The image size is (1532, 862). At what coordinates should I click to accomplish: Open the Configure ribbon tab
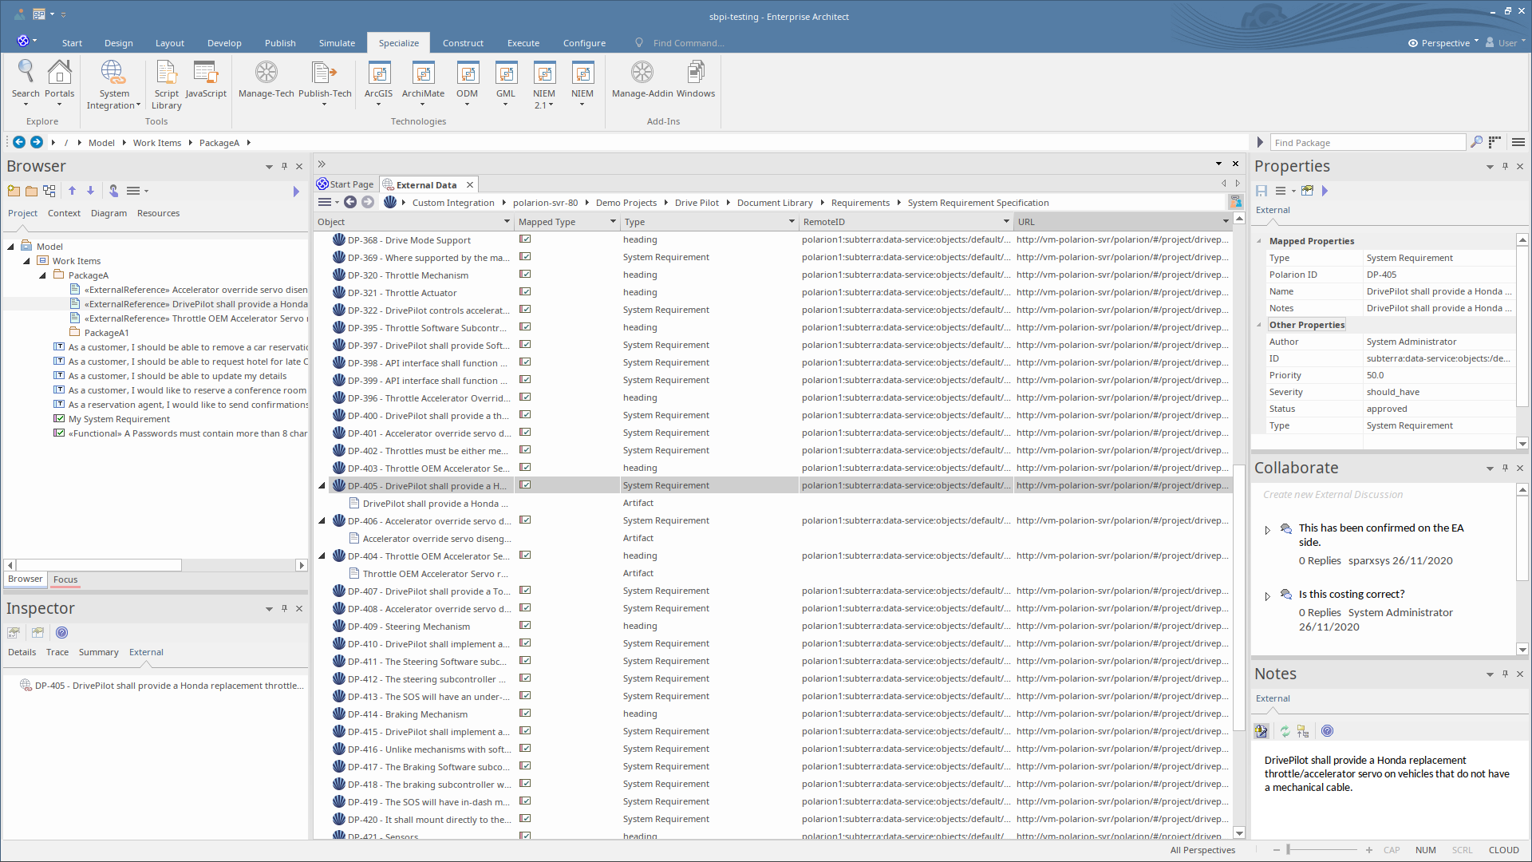click(584, 43)
